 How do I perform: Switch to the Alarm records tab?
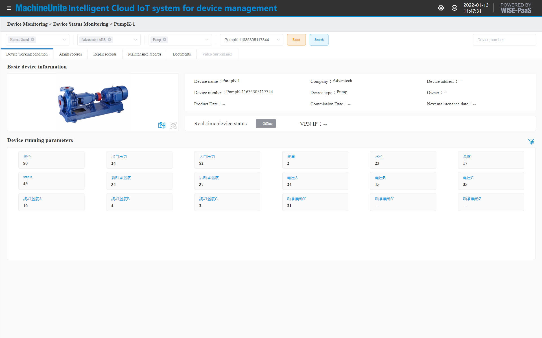(x=70, y=54)
